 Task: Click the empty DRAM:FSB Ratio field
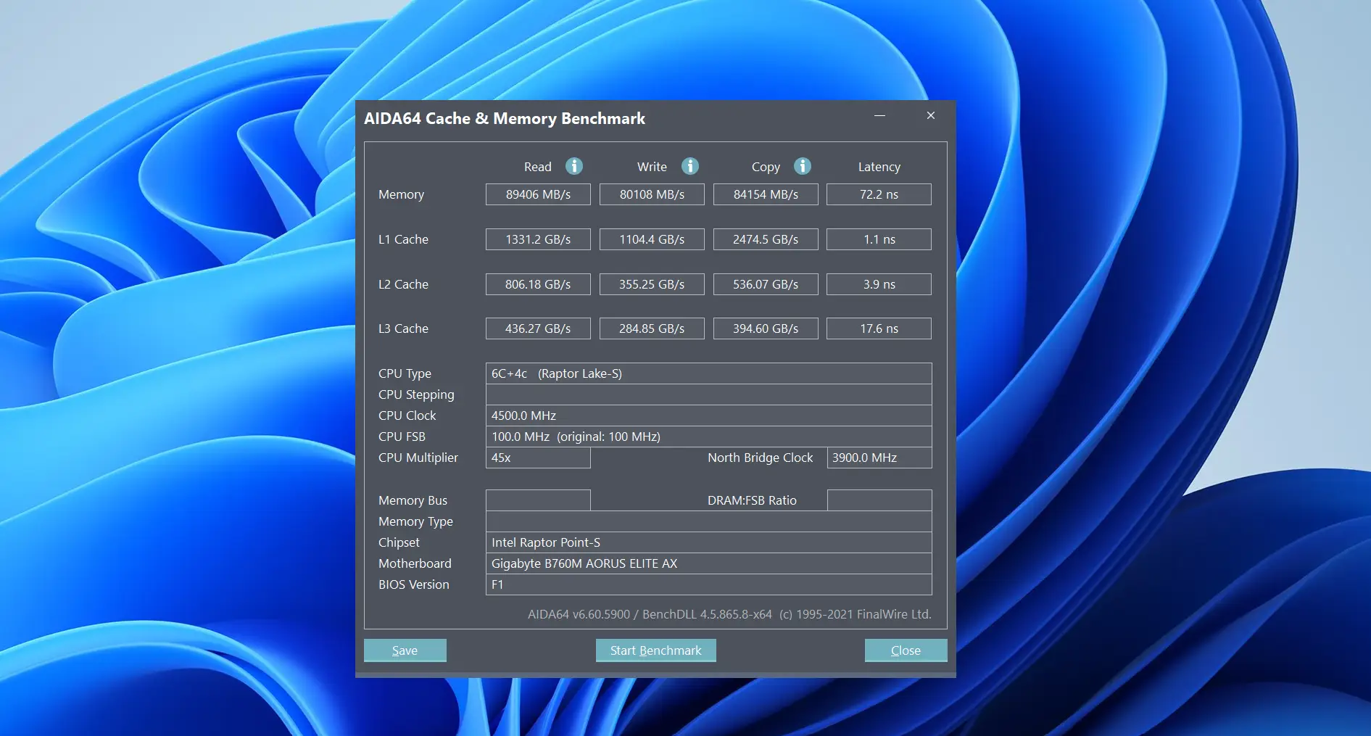(879, 500)
